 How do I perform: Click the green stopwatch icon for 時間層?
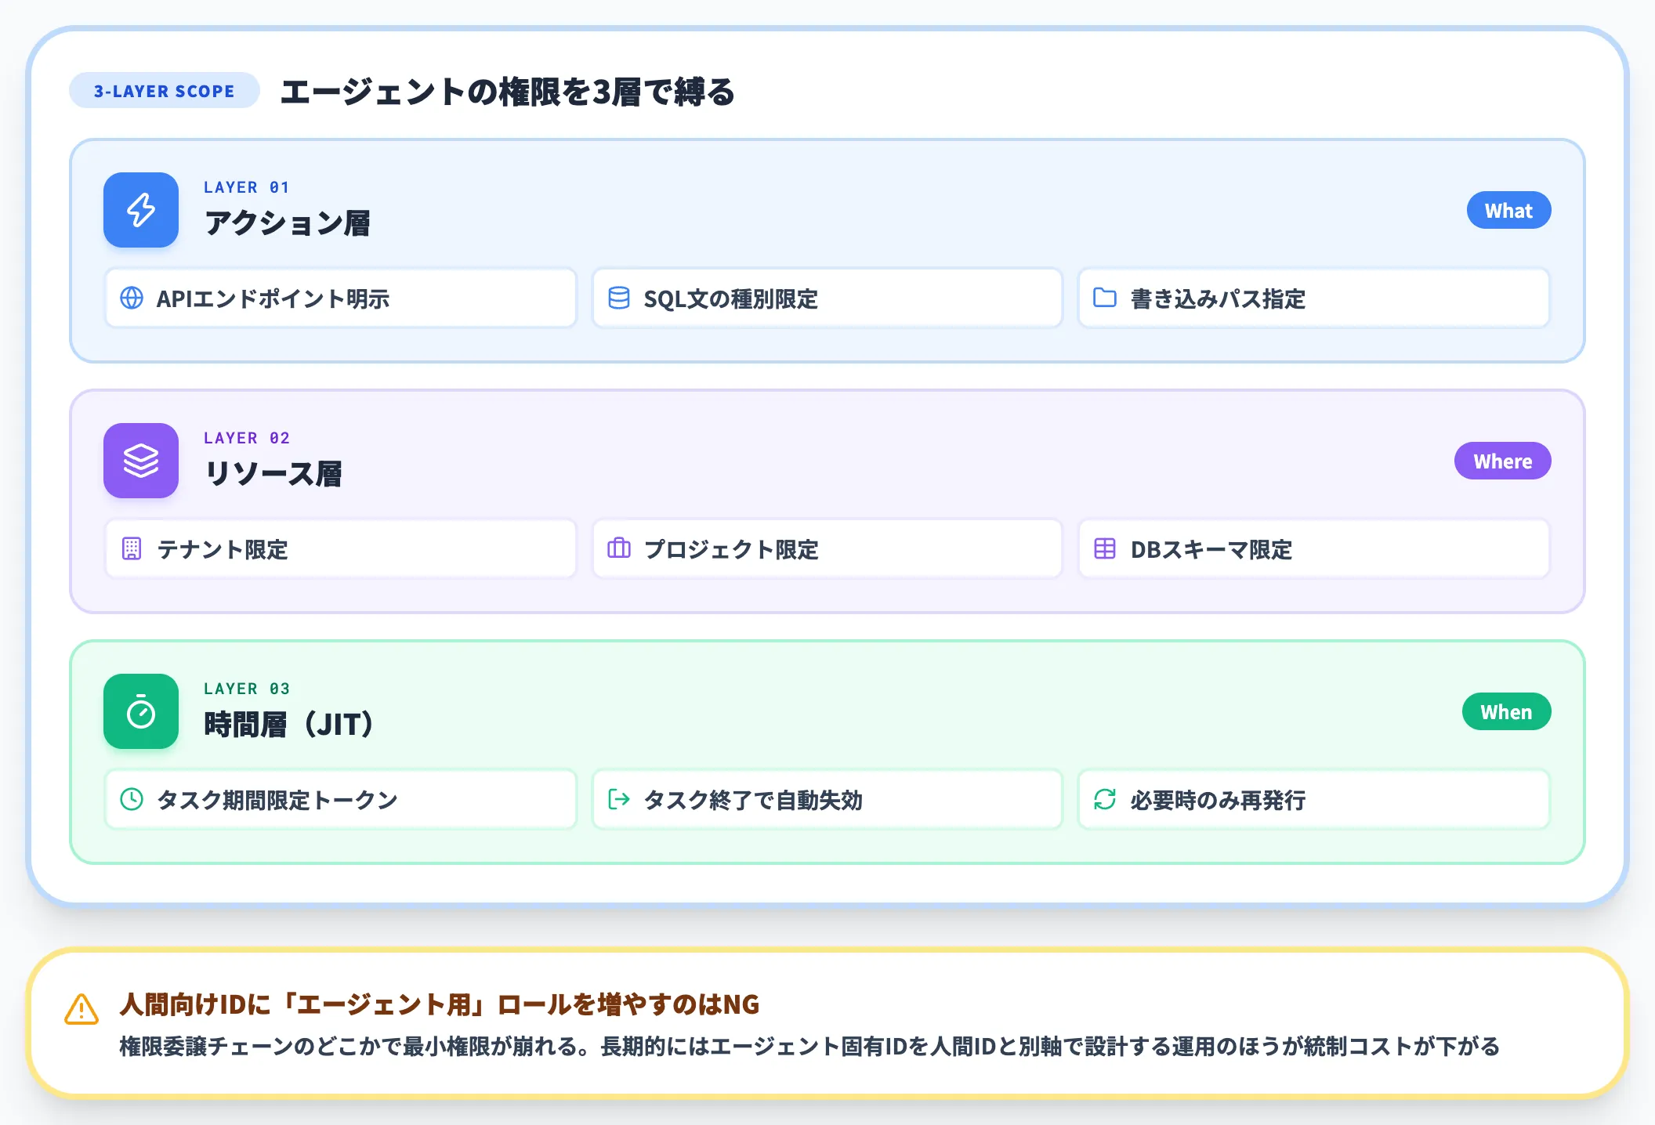[141, 711]
